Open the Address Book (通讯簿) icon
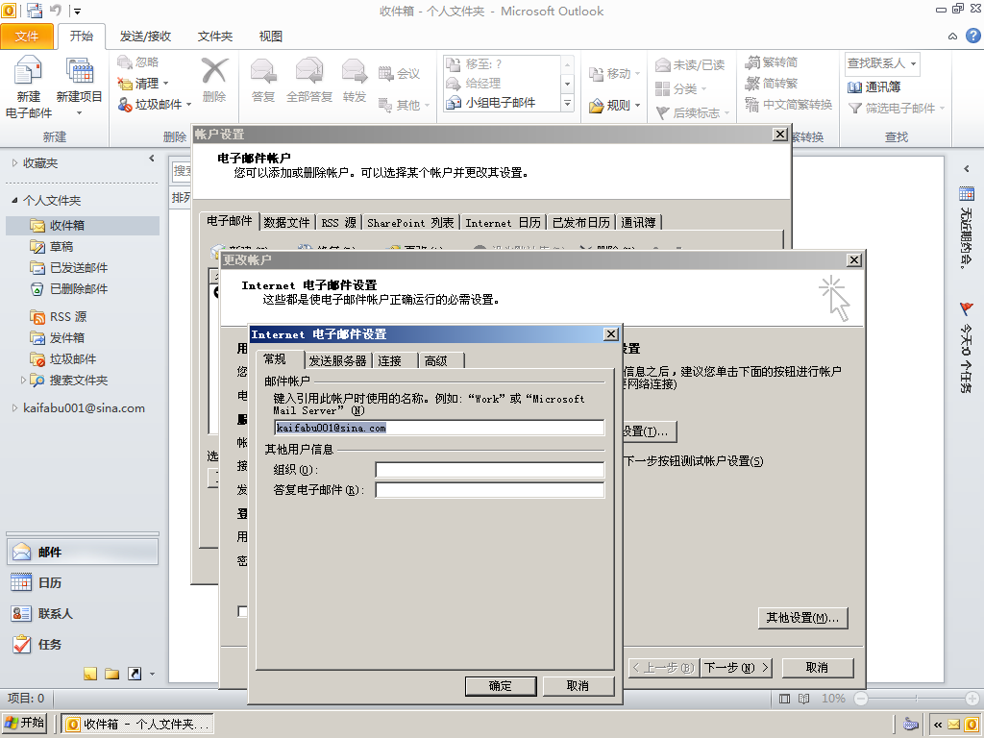 click(854, 86)
